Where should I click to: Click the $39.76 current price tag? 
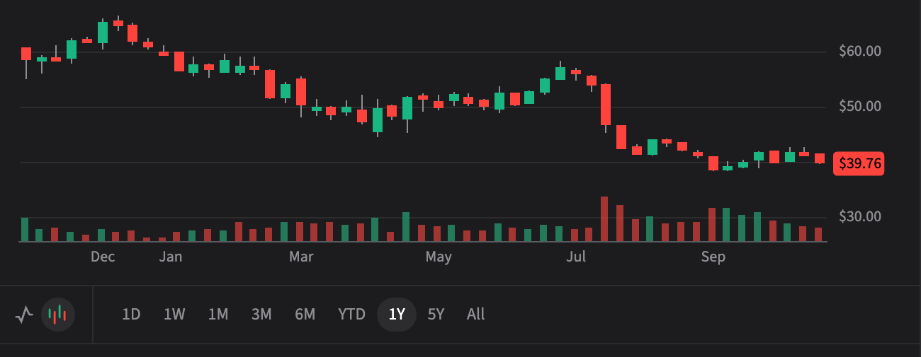(x=859, y=163)
